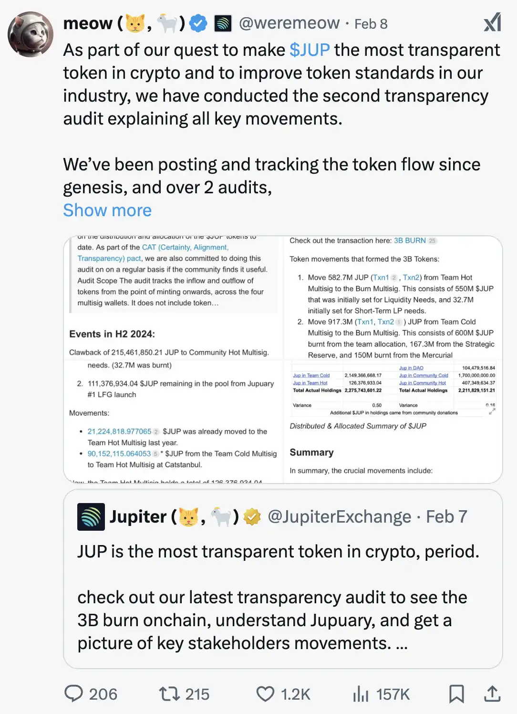This screenshot has height=714, width=517.
Task: Click JupiterExchange's gold verified badge
Action: pyautogui.click(x=252, y=516)
